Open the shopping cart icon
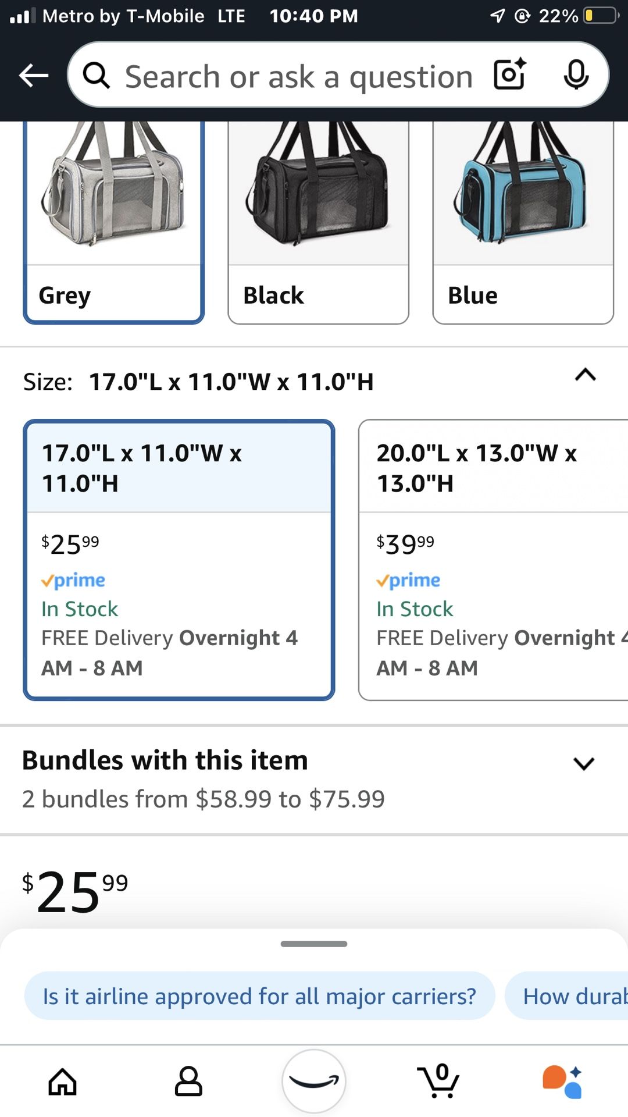The image size is (628, 1117). click(438, 1081)
